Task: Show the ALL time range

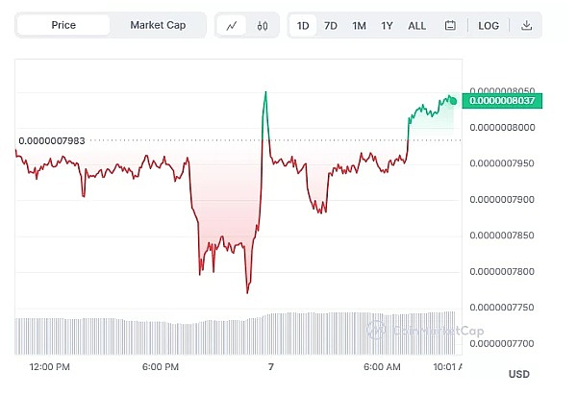Action: (x=416, y=26)
